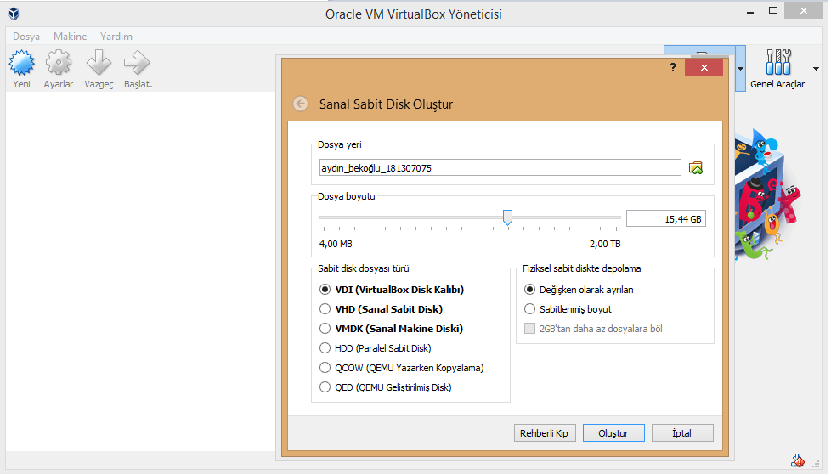This screenshot has height=474, width=831.
Task: Open the Makine menu
Action: tap(70, 37)
